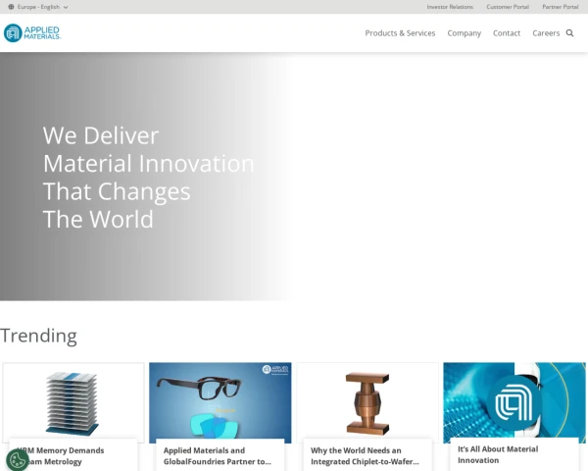Open the stacked memory chips thumbnail
The image size is (588, 471).
[x=73, y=402]
